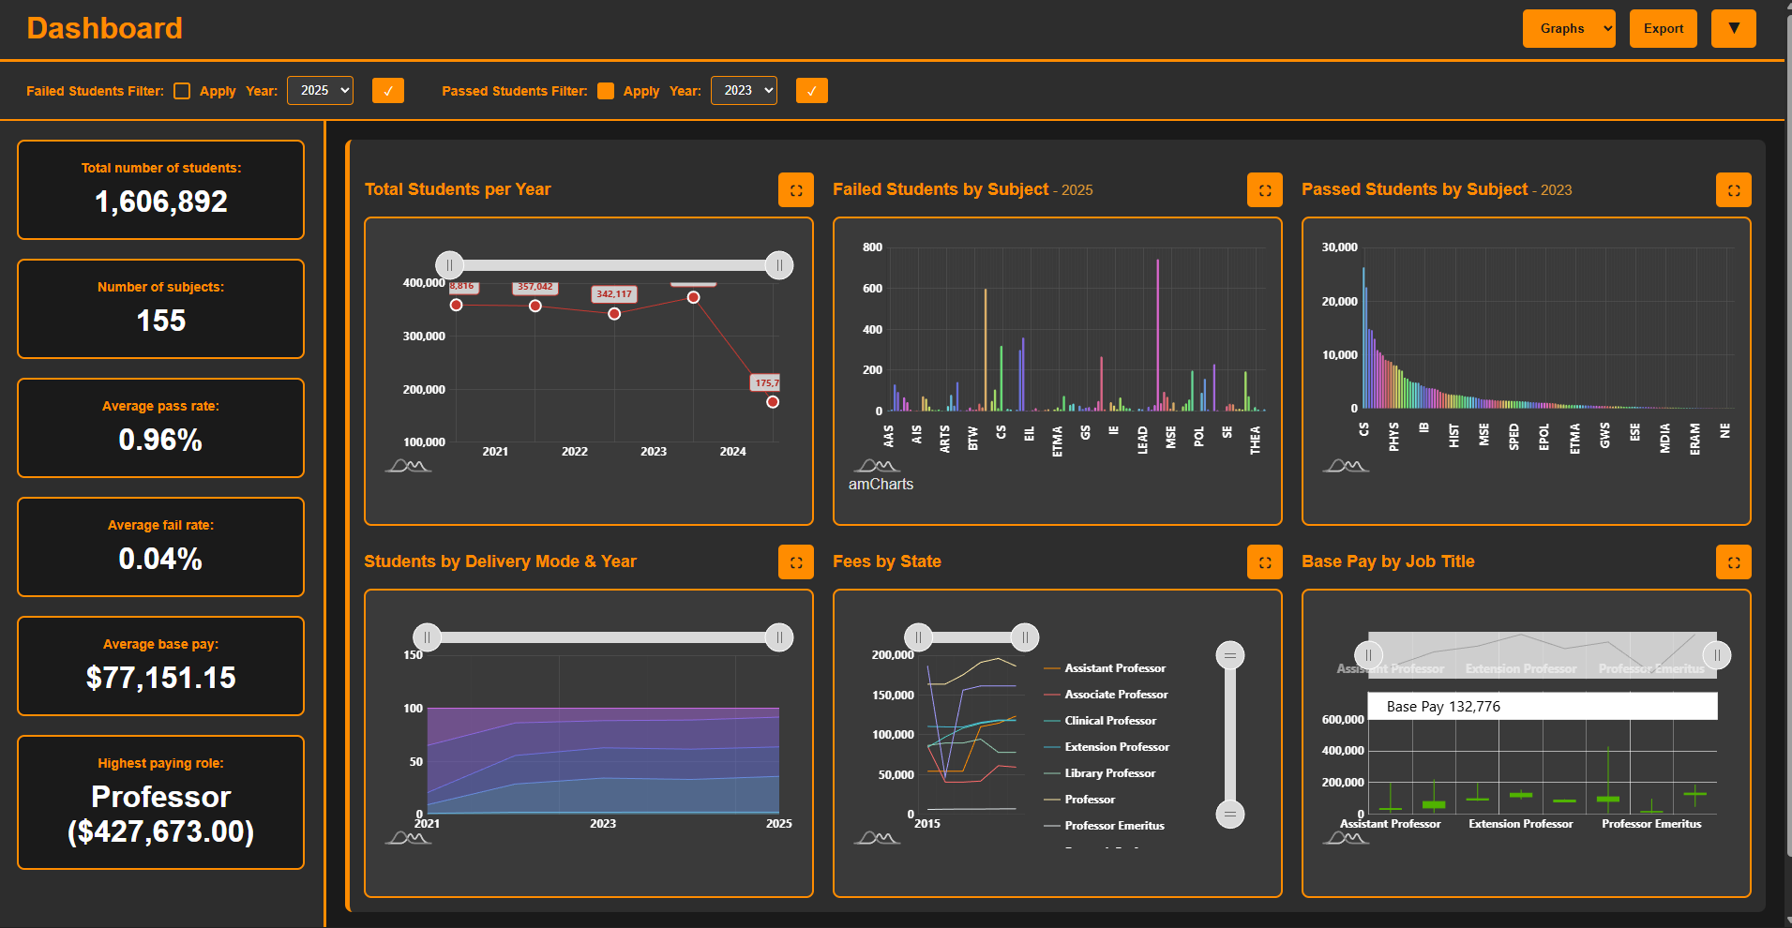This screenshot has width=1792, height=928.
Task: Click the Total number of students card
Action: (x=161, y=189)
